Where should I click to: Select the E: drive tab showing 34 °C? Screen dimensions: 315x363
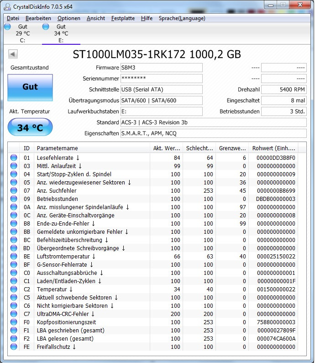coord(61,33)
